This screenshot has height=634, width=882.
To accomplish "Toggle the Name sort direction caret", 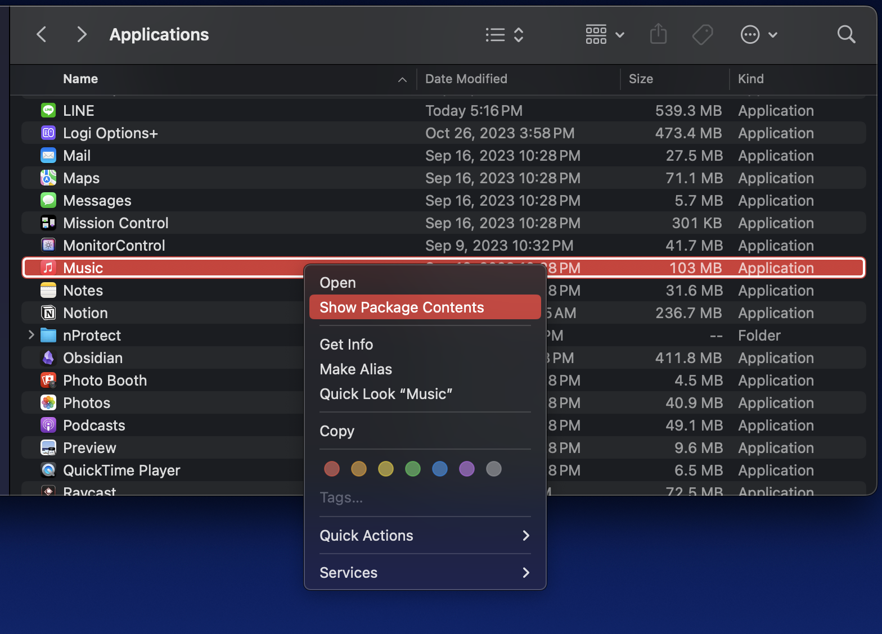I will [402, 80].
